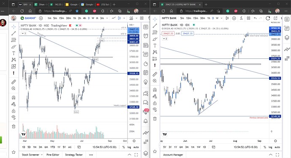Open the Strategy Tester tab
Viewport: 291px width, 158px height.
(x=74, y=155)
